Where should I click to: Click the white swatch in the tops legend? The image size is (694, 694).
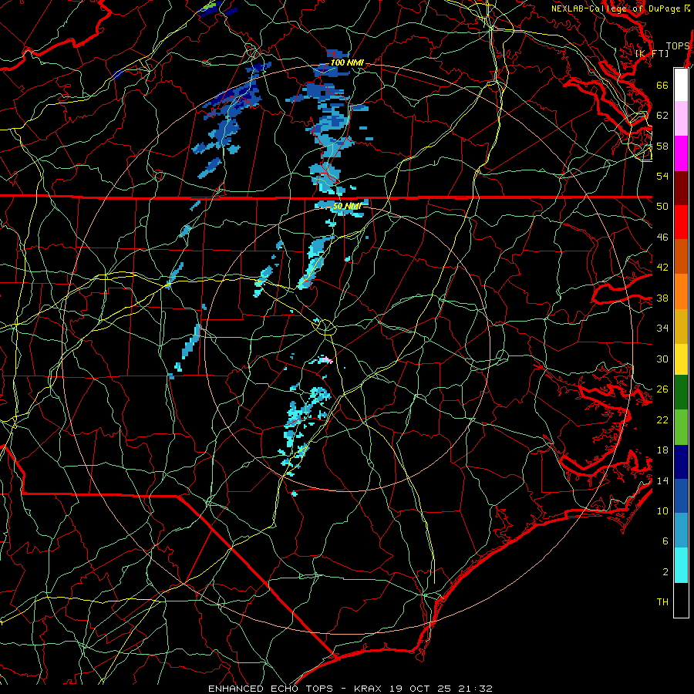(681, 85)
